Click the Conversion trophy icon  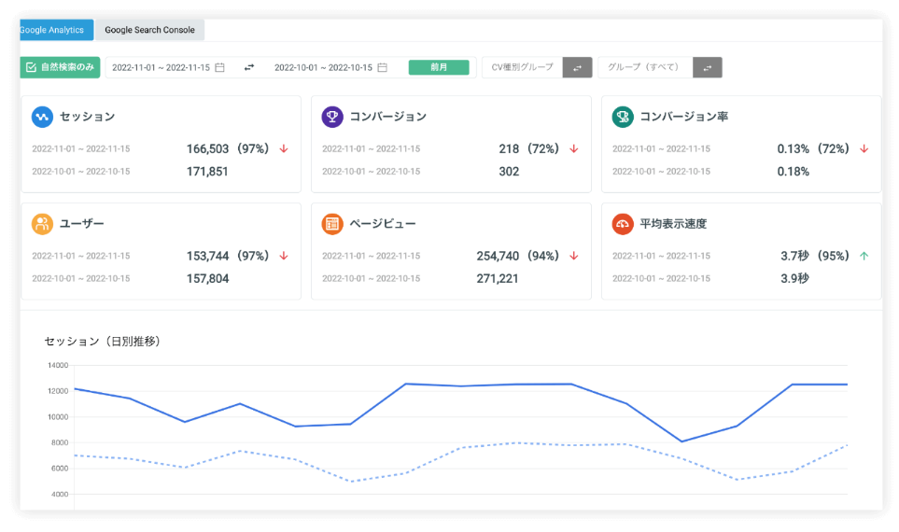click(332, 117)
